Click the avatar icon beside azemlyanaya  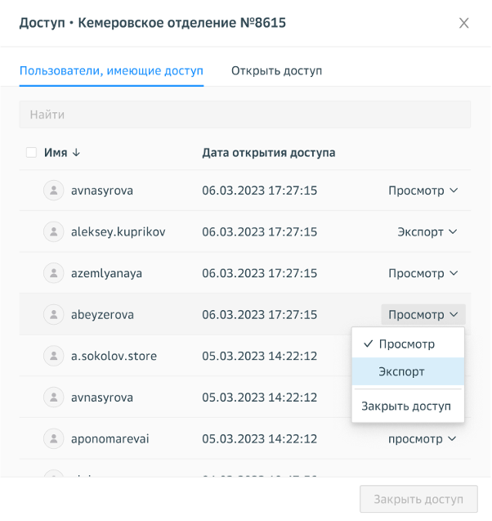pyautogui.click(x=53, y=273)
